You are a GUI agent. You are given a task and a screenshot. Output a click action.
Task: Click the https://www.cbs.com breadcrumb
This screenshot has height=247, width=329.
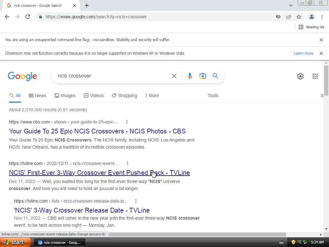coord(29,122)
